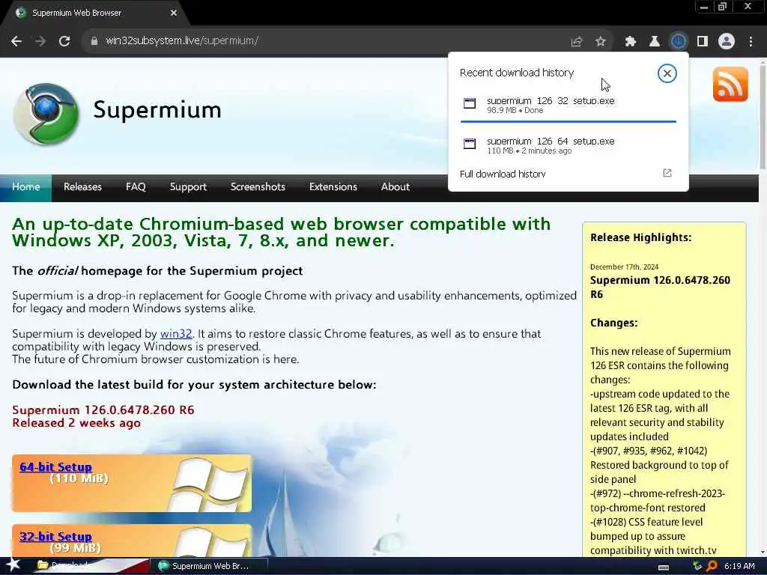767x575 pixels.
Task: Go back to the previous page
Action: point(16,42)
